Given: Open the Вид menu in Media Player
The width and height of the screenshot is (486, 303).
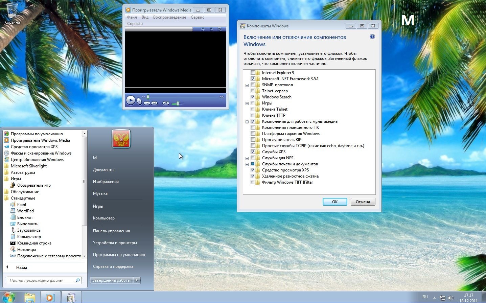Looking at the screenshot, I should point(145,17).
